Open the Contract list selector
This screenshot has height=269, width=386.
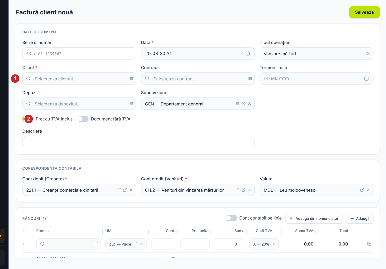[x=250, y=79]
